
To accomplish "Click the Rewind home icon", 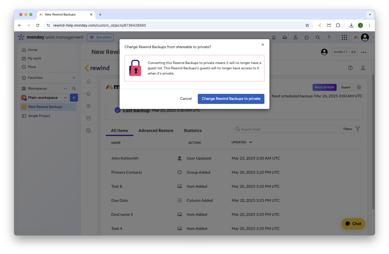I will (88, 81).
